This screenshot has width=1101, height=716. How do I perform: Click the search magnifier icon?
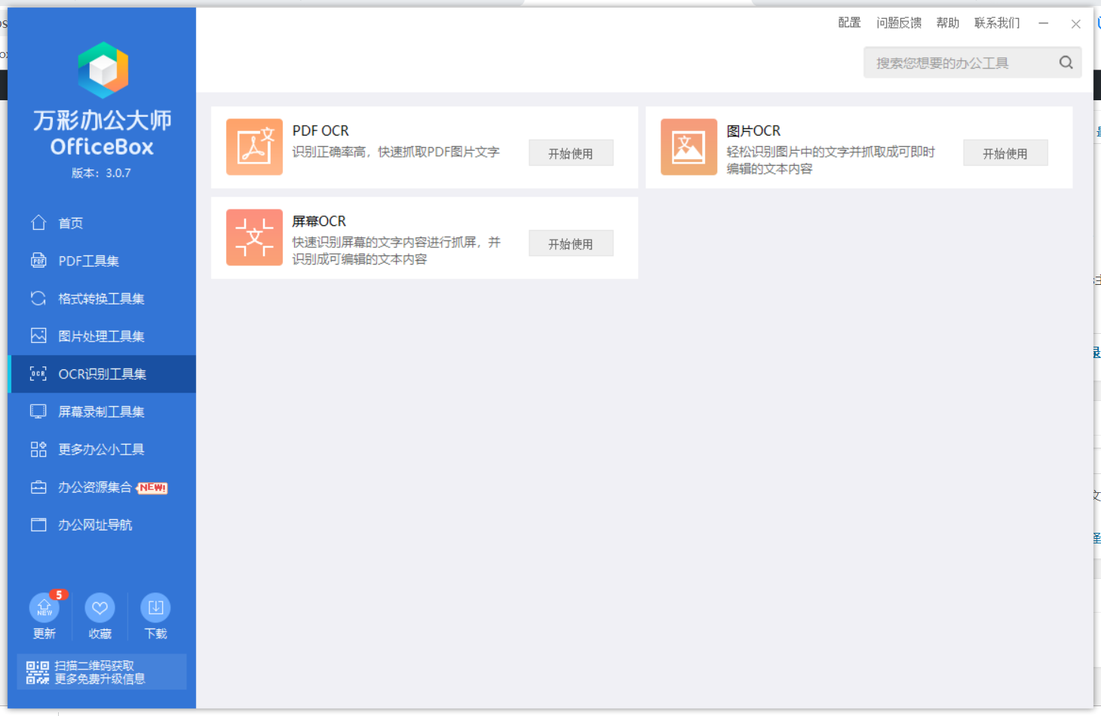coord(1066,63)
